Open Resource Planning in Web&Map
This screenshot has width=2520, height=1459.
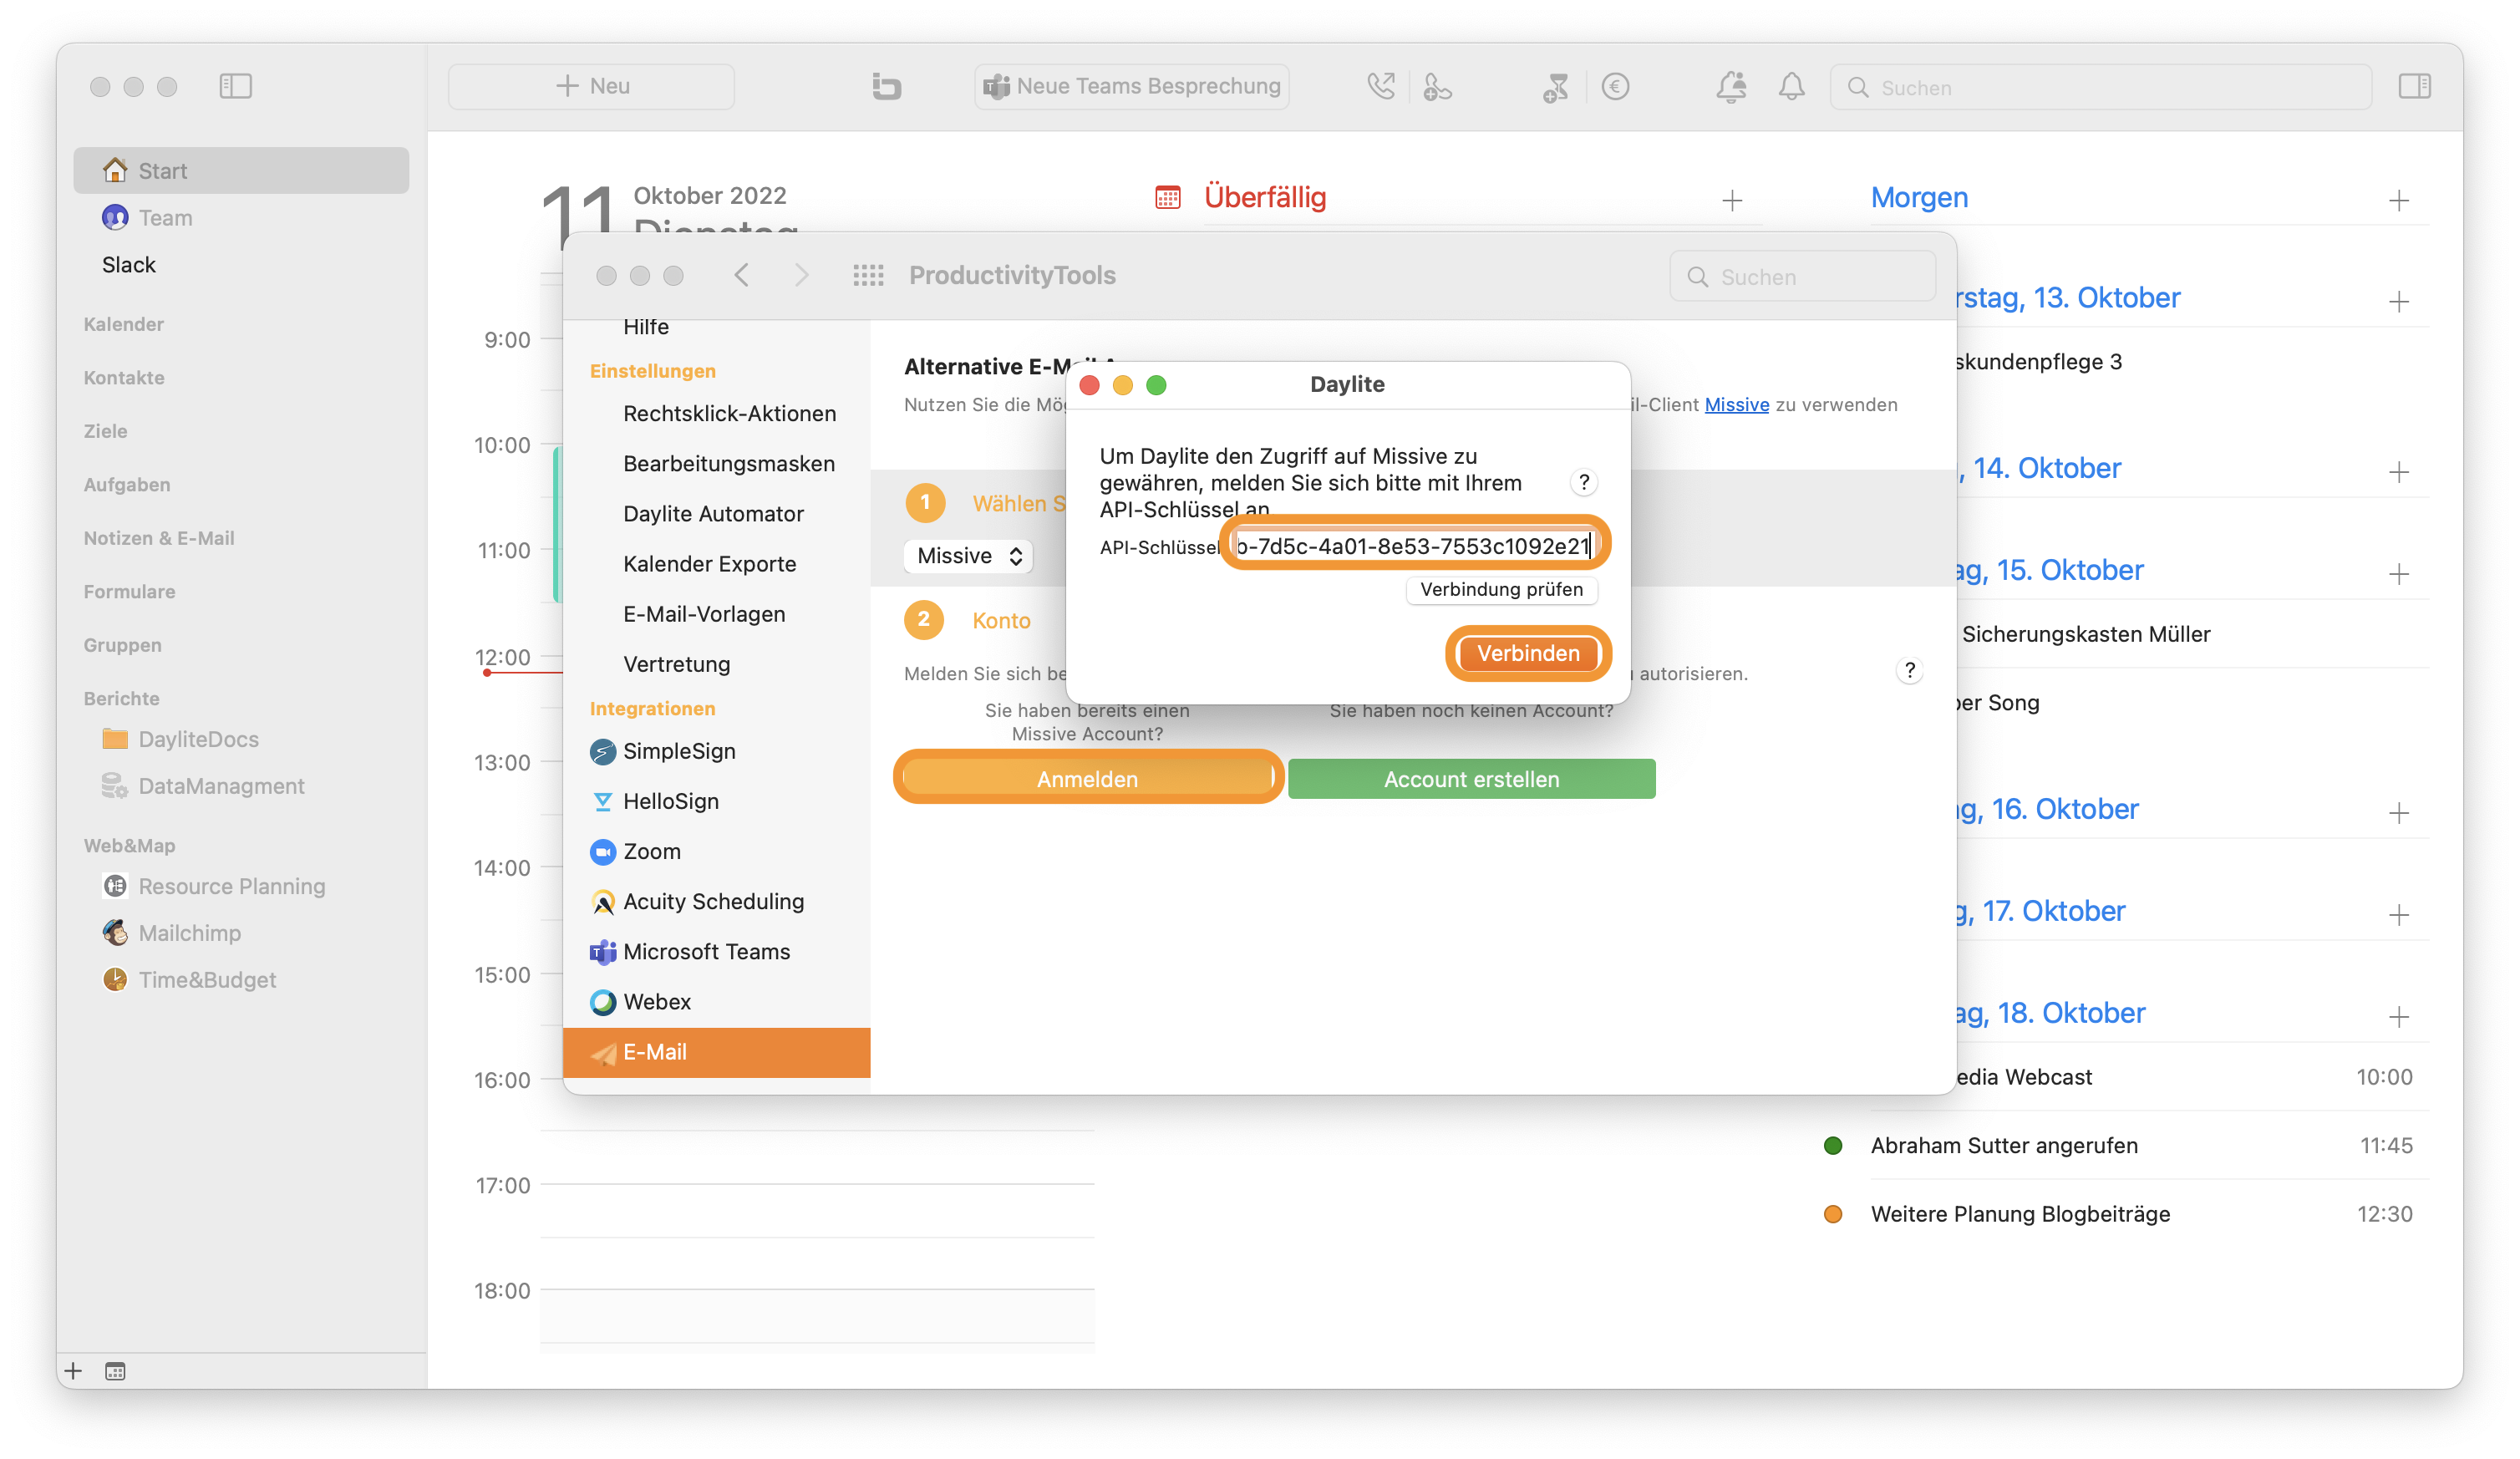tap(214, 886)
